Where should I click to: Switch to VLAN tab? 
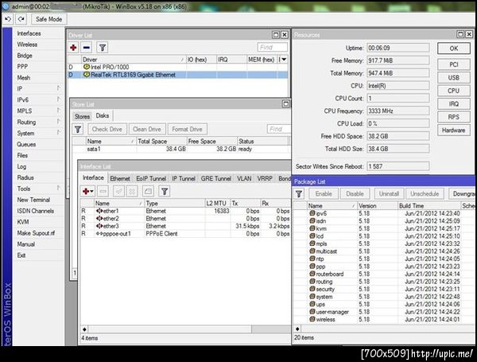(244, 179)
